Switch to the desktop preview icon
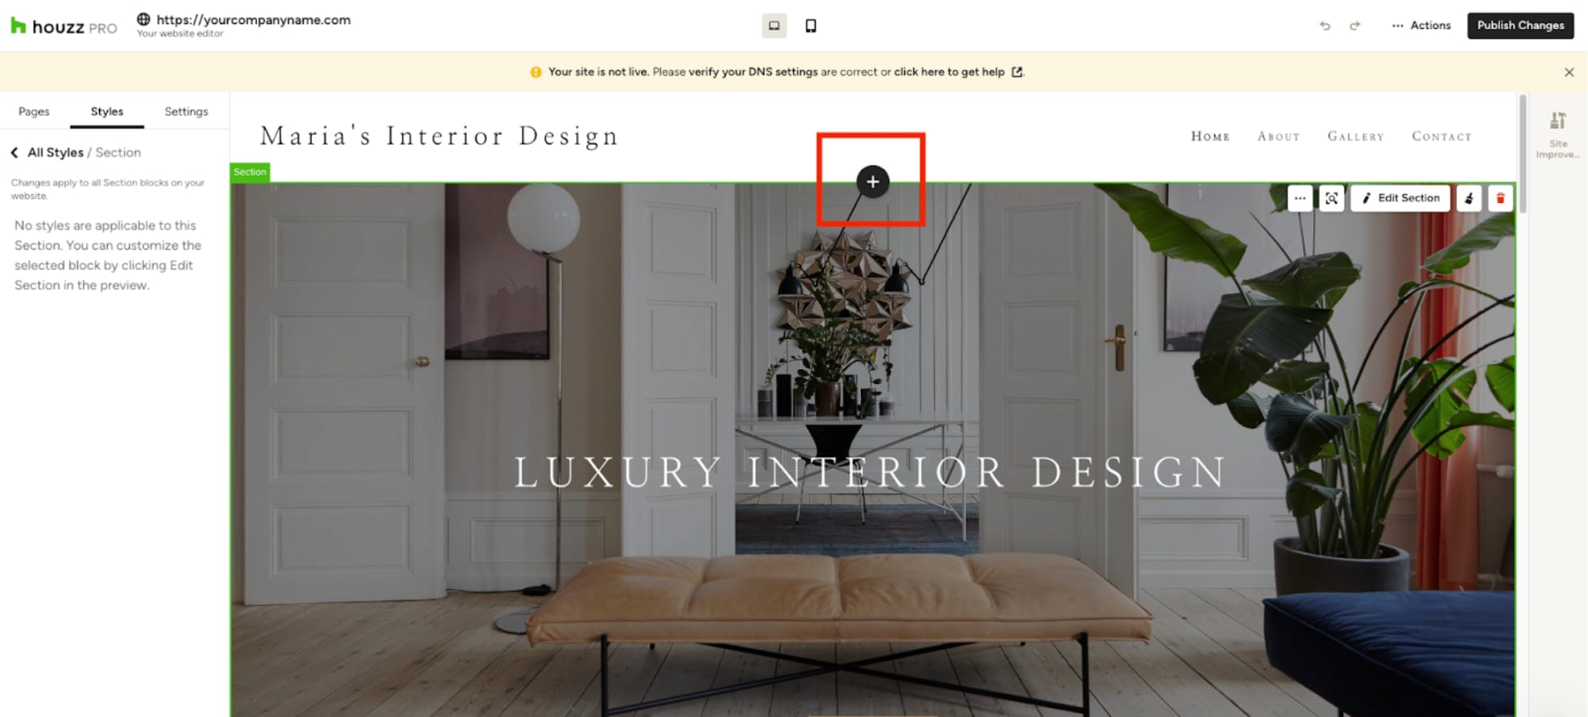The image size is (1588, 717). [774, 26]
